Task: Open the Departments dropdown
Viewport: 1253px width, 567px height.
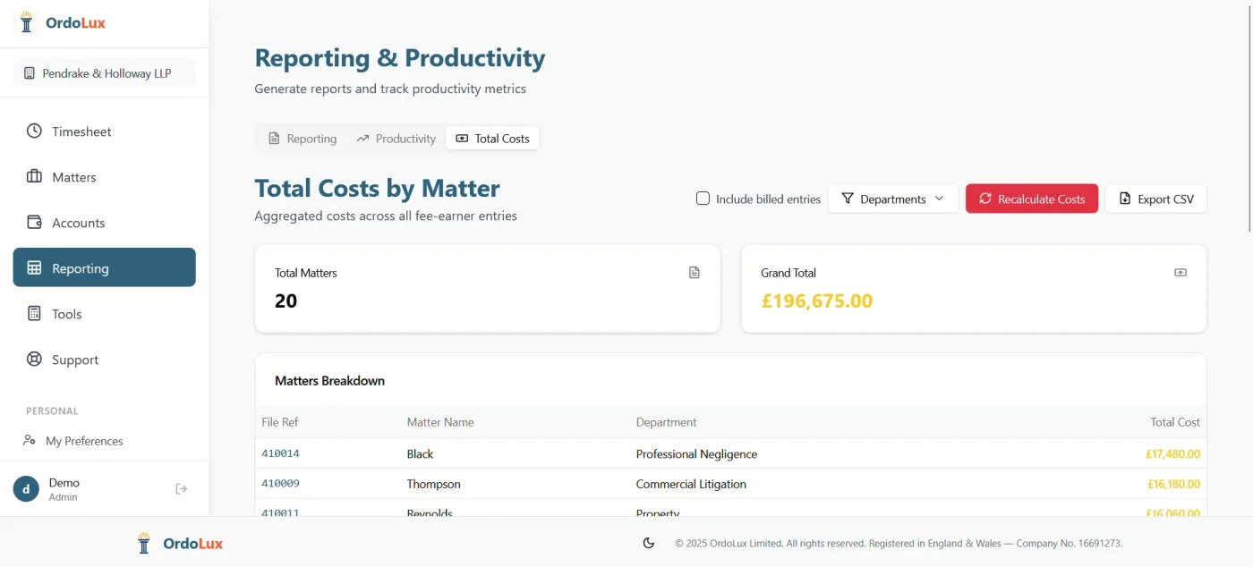Action: tap(893, 198)
